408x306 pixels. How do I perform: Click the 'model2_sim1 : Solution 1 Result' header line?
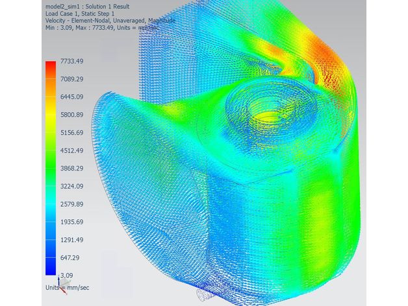(88, 6)
